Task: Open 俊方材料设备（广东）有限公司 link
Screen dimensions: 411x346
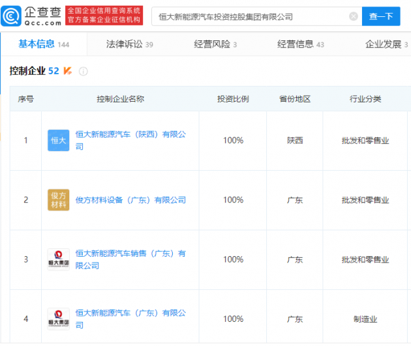Action: click(130, 200)
